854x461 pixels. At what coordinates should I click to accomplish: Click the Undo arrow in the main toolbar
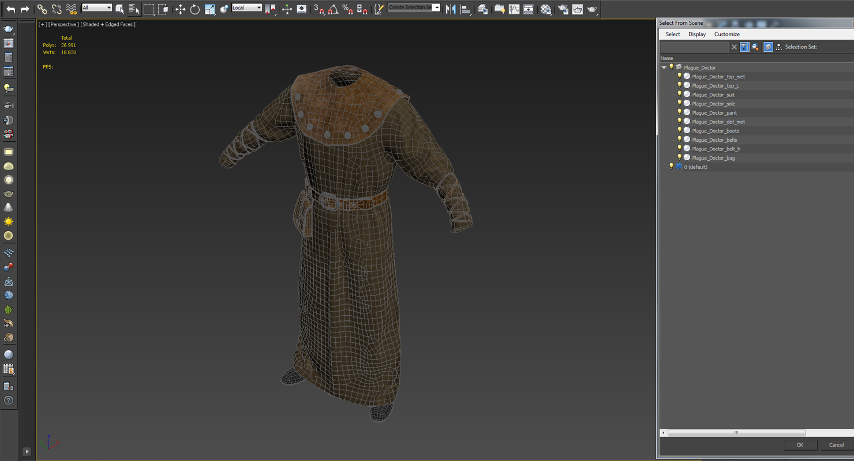point(11,9)
